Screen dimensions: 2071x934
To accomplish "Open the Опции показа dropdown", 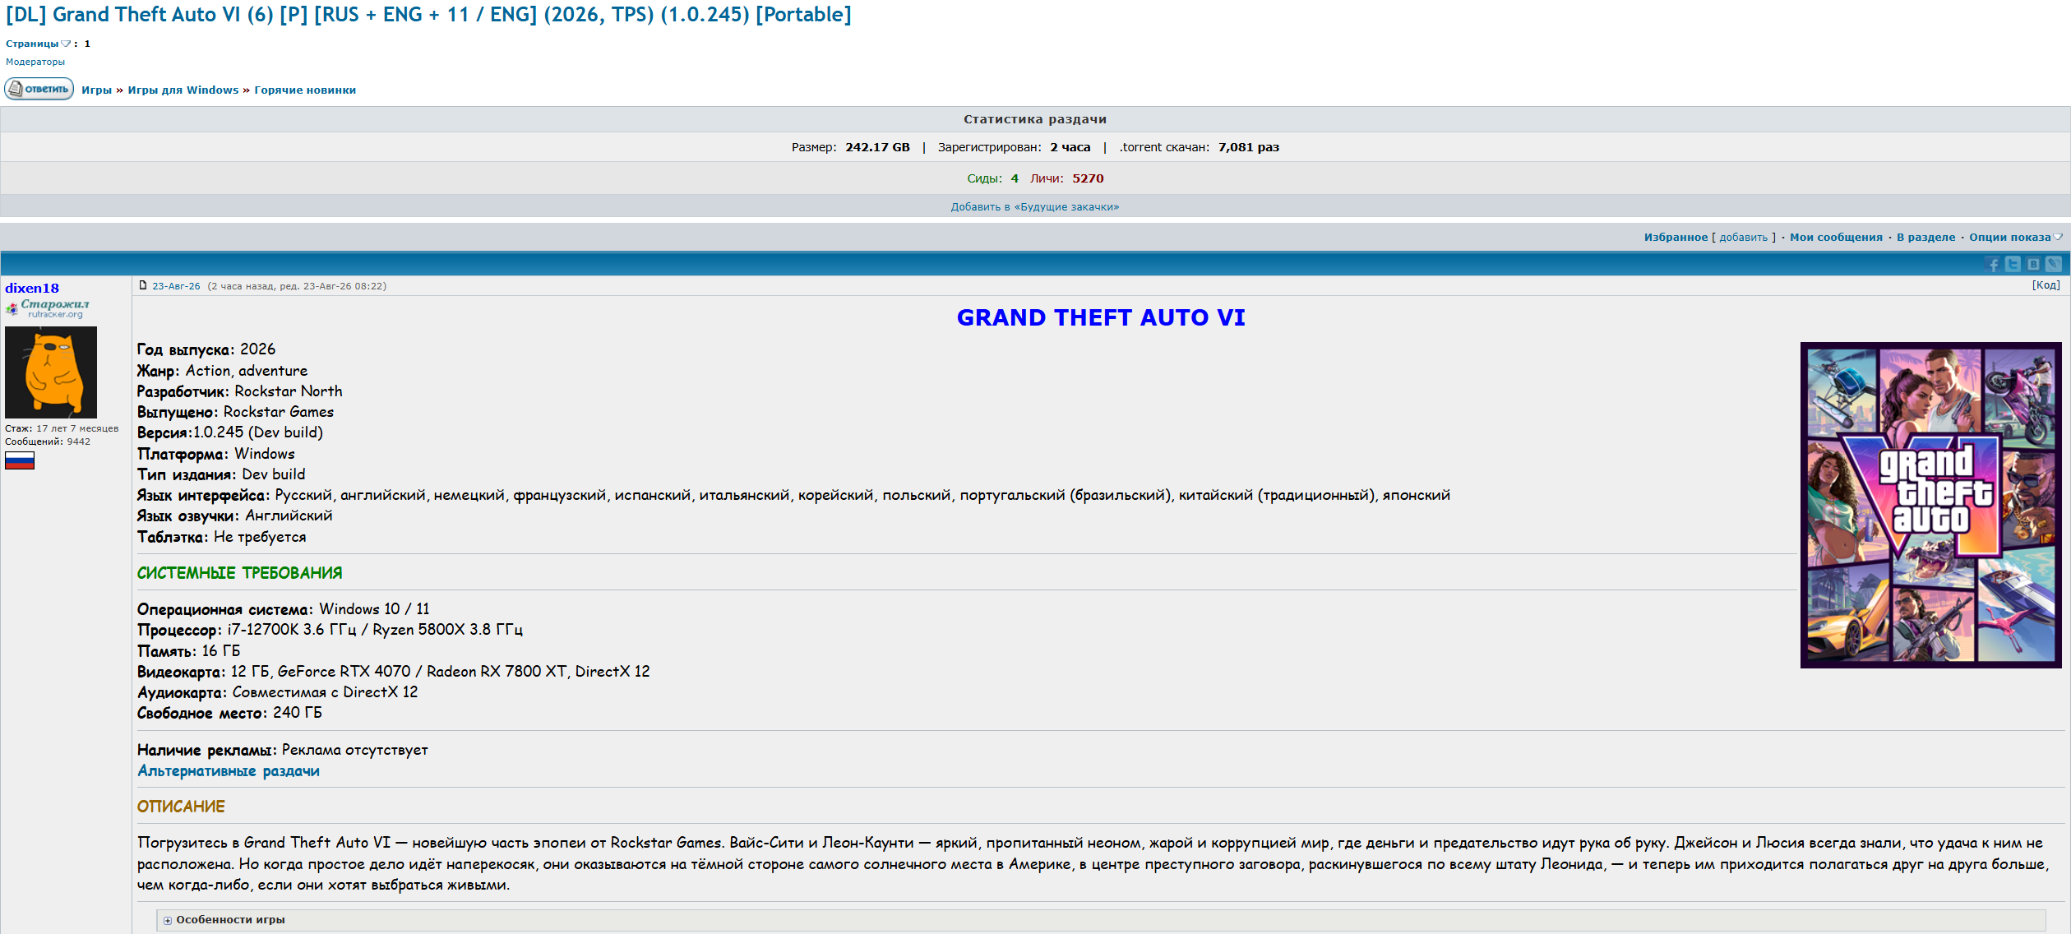I will (2015, 238).
